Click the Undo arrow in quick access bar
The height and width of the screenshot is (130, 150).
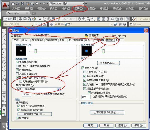point(37,4)
